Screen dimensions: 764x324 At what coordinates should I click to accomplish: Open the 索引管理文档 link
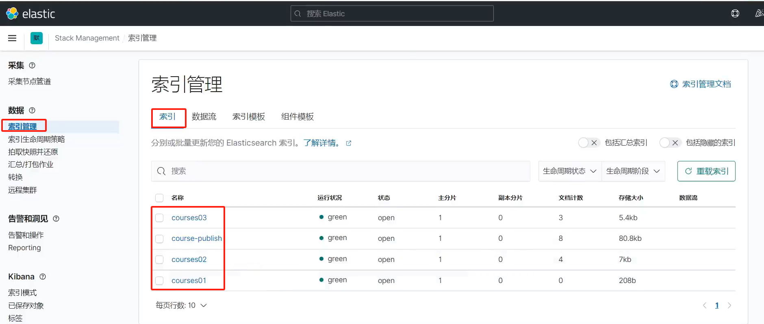coord(701,84)
